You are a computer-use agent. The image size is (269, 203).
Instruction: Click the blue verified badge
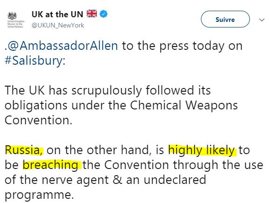[x=103, y=14]
